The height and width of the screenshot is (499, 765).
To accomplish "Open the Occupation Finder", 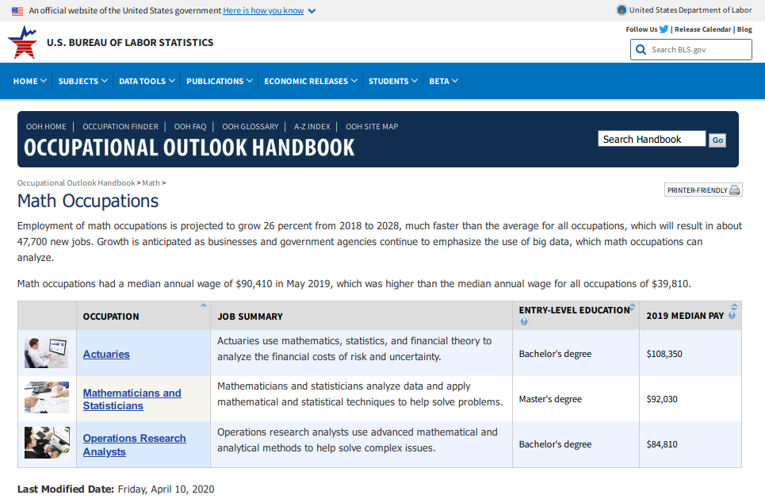I will (x=120, y=126).
